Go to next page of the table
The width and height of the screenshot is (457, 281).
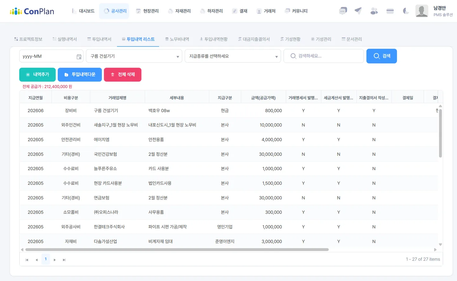[x=55, y=260]
